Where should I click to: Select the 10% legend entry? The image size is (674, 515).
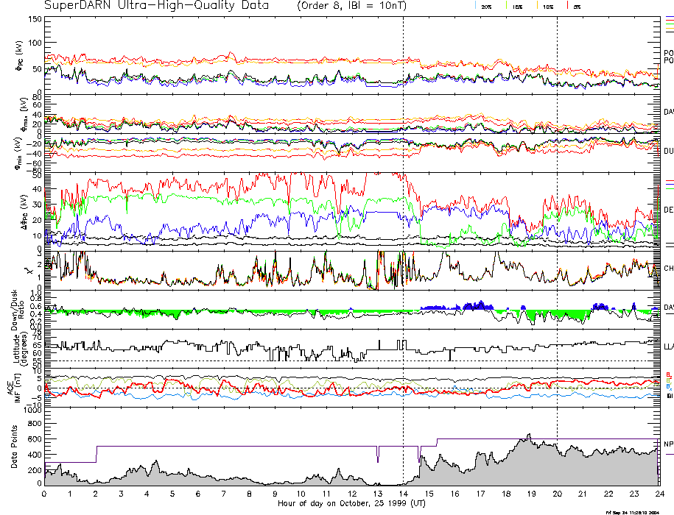click(547, 6)
